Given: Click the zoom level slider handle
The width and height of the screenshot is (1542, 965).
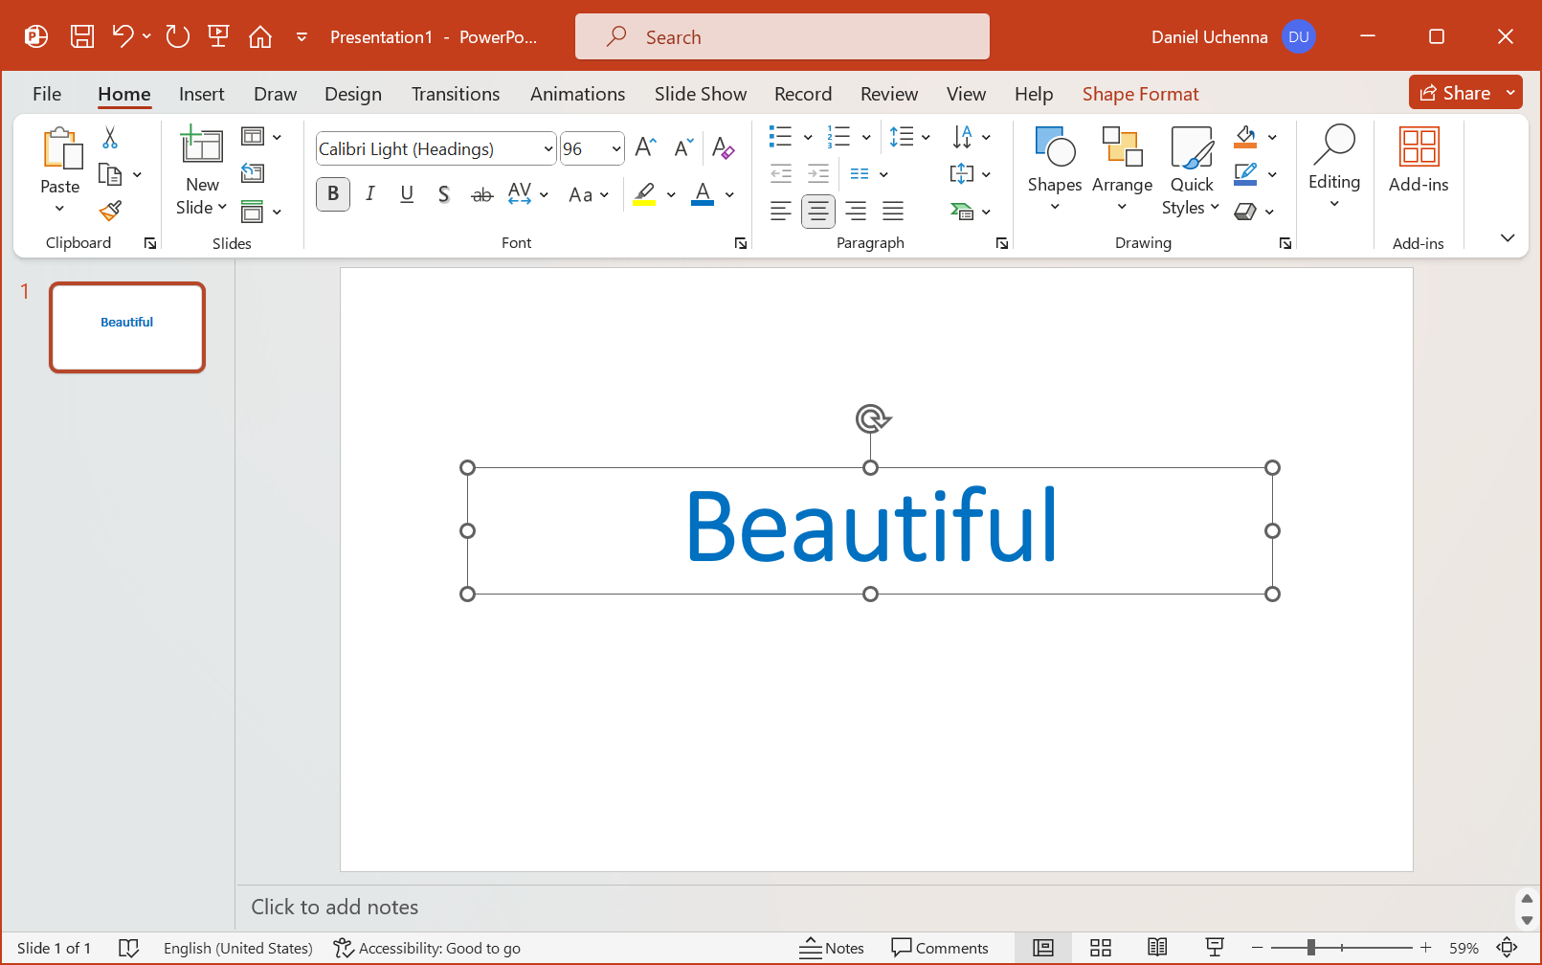Looking at the screenshot, I should 1310,948.
